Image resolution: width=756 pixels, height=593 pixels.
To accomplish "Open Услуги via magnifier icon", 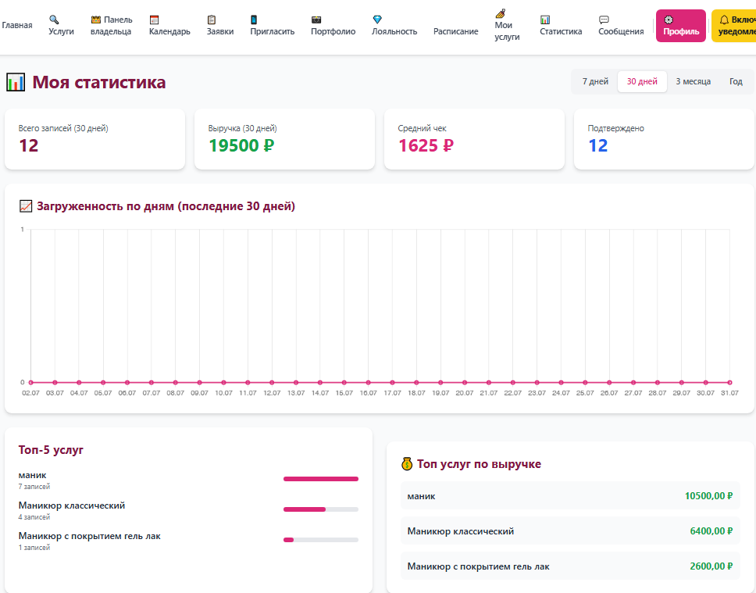I will click(x=54, y=20).
